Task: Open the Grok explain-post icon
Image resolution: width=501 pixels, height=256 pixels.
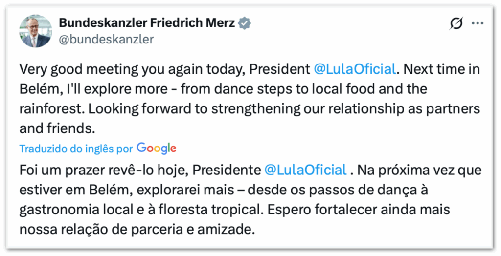Action: coord(455,23)
